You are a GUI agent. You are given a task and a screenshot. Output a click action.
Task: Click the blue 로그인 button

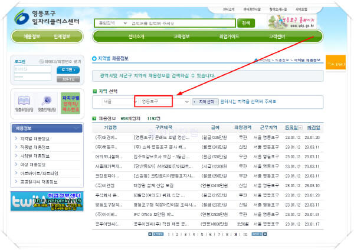(x=68, y=70)
